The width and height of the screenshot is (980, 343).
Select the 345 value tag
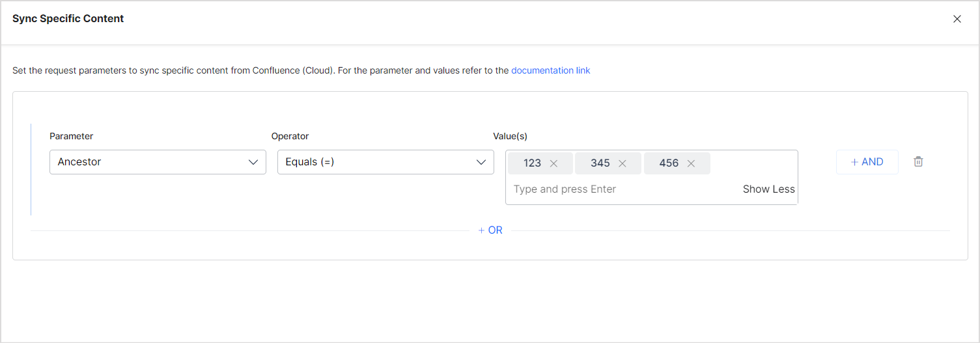tap(600, 163)
